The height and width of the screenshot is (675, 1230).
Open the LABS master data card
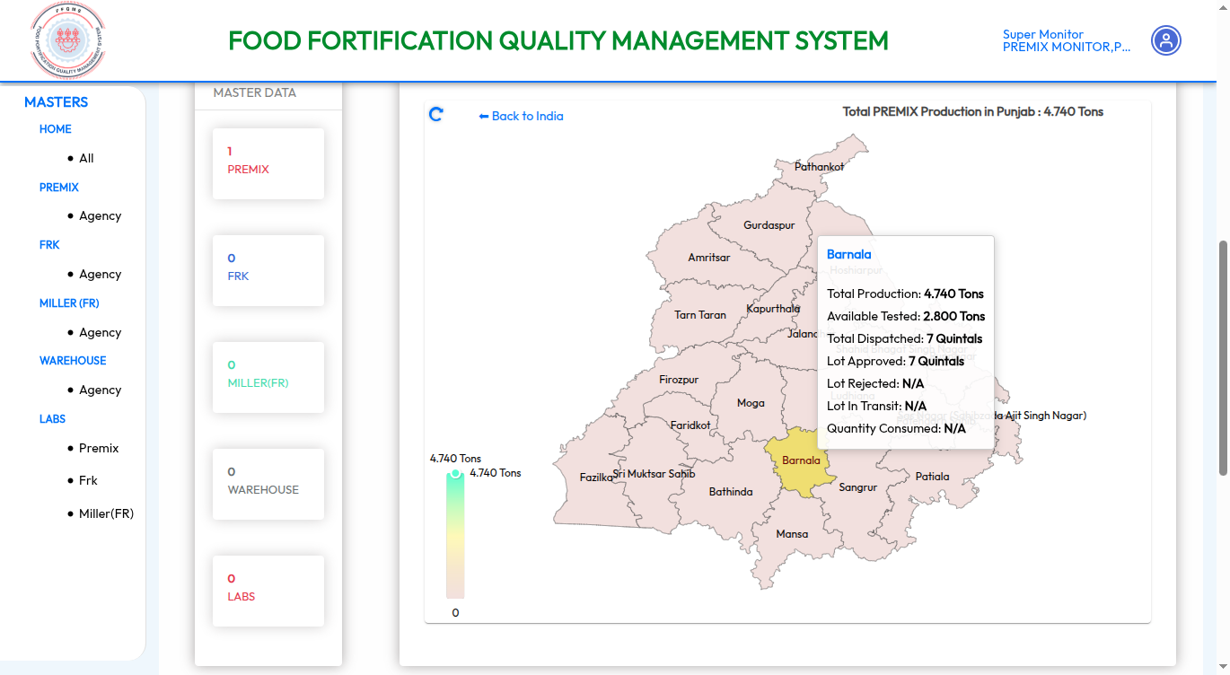(x=268, y=591)
